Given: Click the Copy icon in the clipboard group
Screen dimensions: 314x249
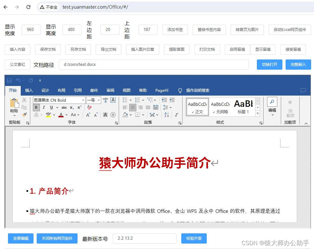Looking at the screenshot, I should [x=24, y=107].
